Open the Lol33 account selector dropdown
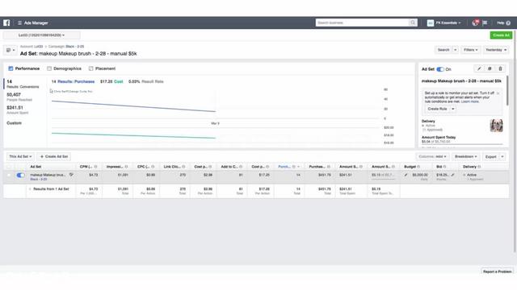 click(x=41, y=35)
